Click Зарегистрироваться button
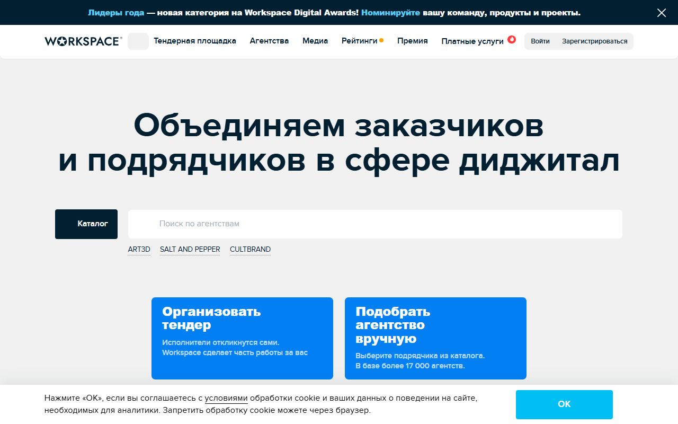The width and height of the screenshot is (678, 424). [595, 41]
